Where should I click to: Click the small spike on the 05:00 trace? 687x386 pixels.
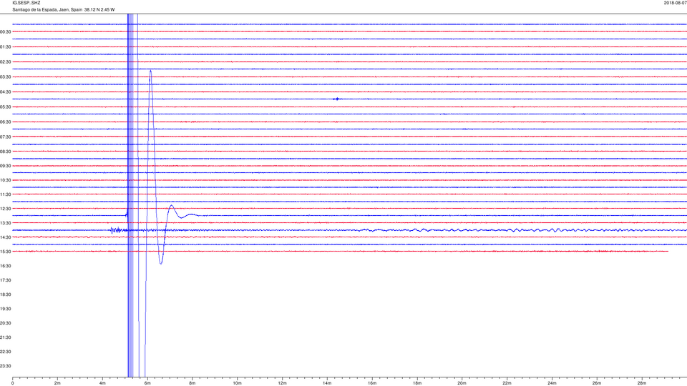coord(336,99)
